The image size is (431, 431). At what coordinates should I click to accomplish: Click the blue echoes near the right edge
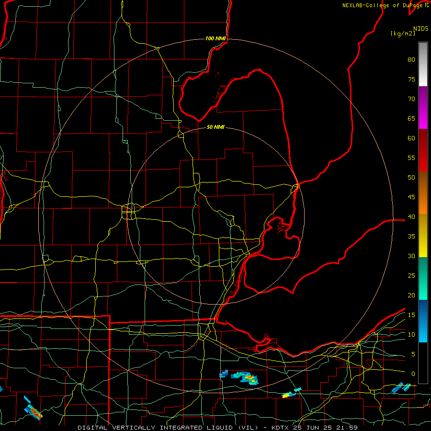401,387
